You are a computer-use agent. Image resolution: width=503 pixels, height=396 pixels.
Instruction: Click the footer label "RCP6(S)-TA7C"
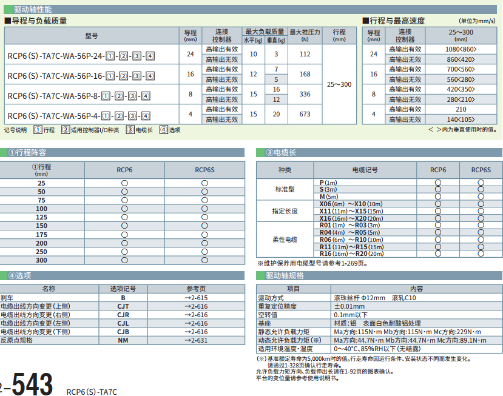point(92,392)
